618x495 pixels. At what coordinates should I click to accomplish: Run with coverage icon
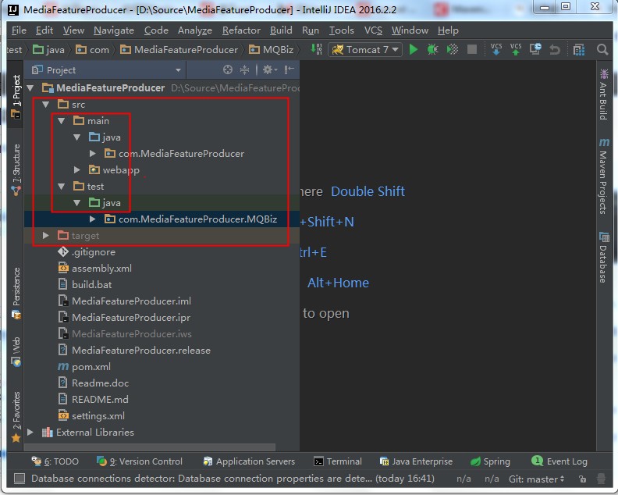[452, 50]
